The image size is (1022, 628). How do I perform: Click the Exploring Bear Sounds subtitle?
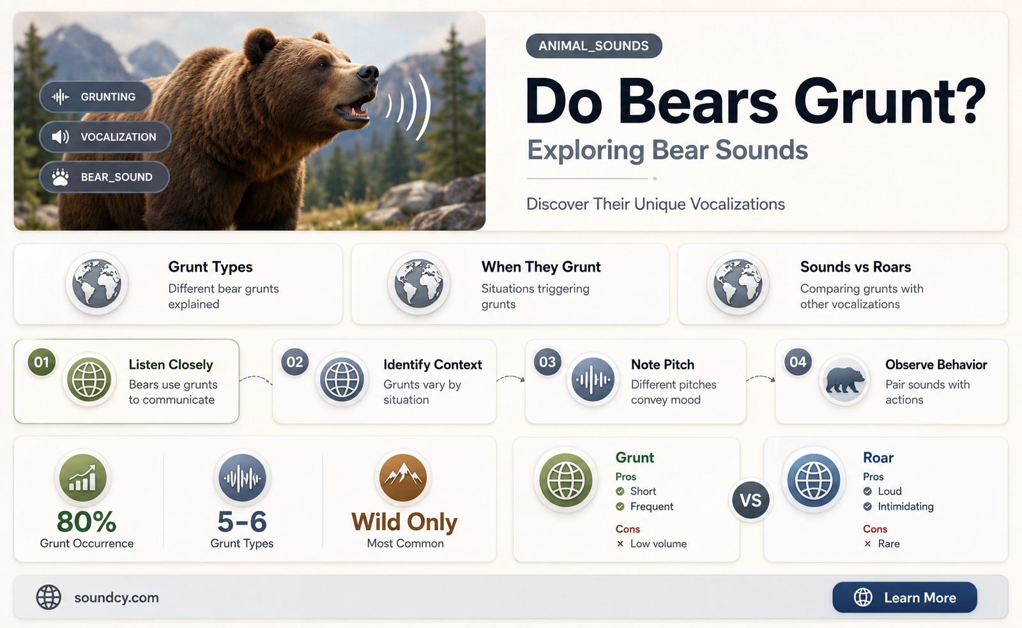pos(667,150)
